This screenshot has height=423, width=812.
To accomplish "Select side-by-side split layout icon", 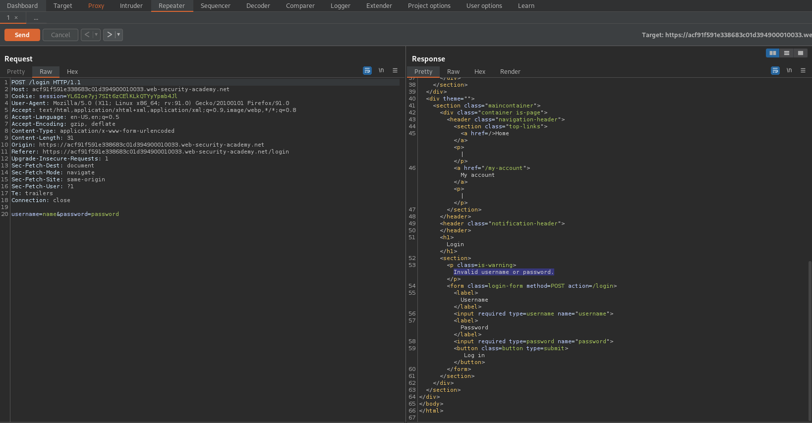I will click(773, 53).
